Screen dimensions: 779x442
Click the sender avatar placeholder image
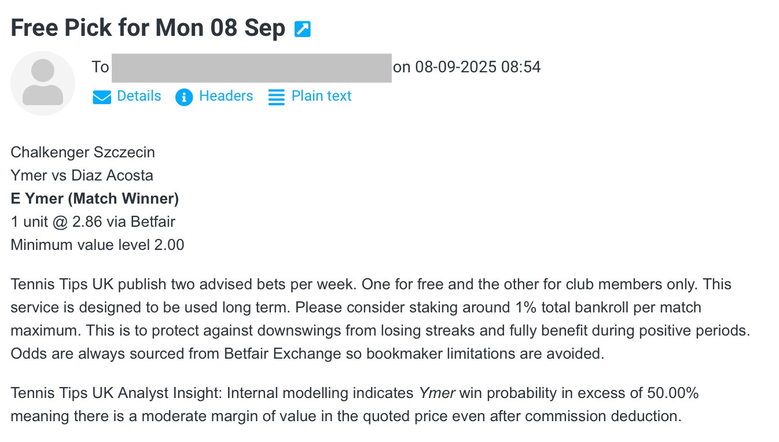point(43,83)
